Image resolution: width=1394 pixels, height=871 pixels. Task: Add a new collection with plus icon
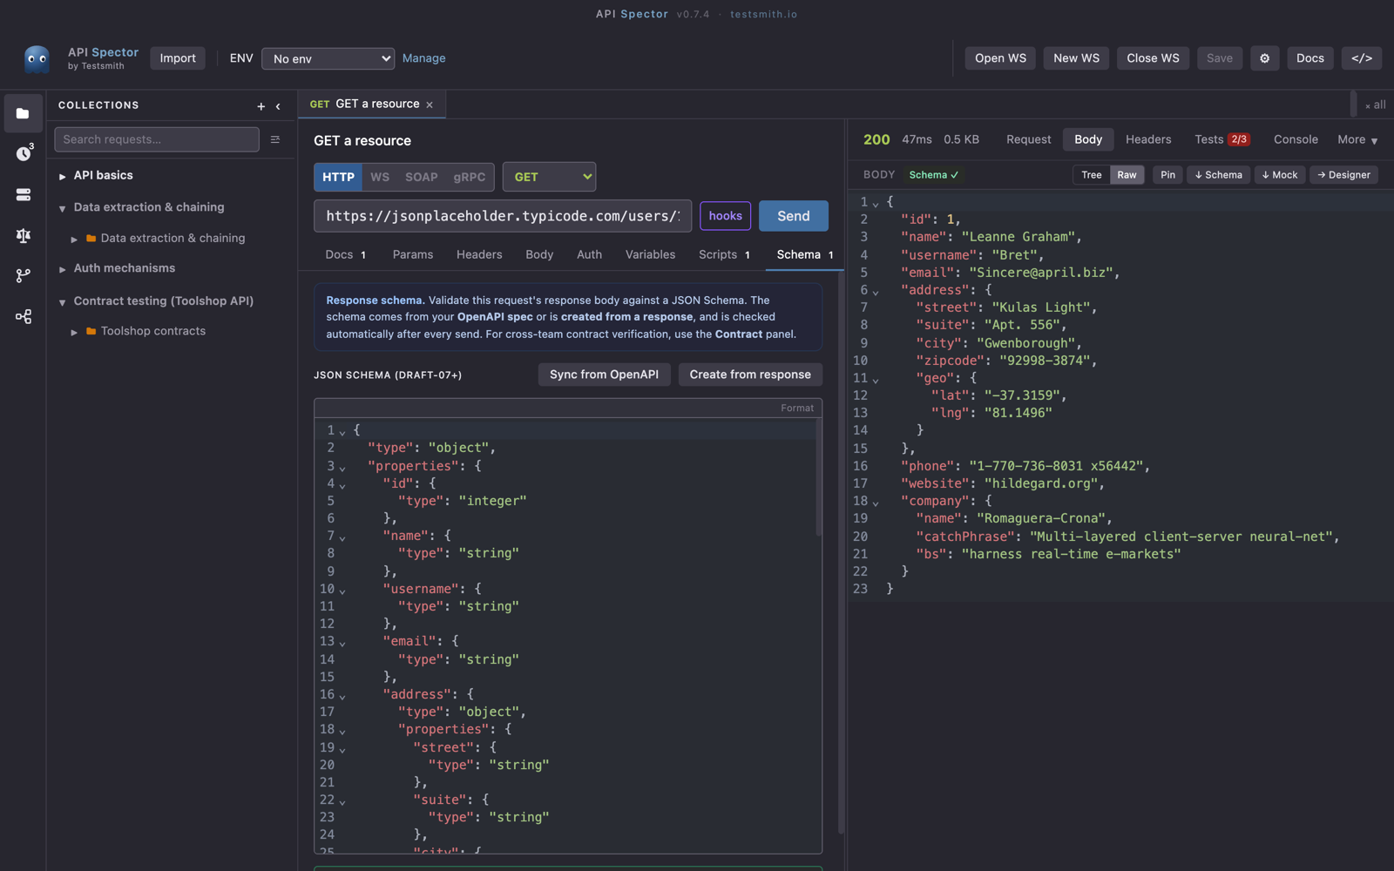point(261,105)
